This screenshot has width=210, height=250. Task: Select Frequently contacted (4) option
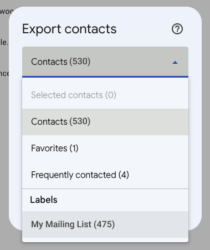(105, 175)
